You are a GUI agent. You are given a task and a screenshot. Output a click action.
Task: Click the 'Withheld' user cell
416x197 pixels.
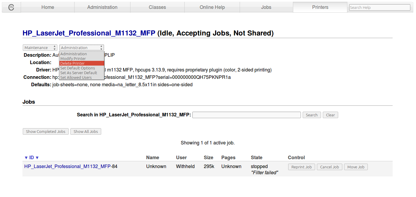pyautogui.click(x=185, y=166)
